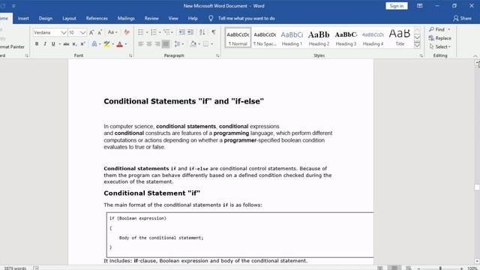Toggle italic formatting
Viewport: 480px width, 270px height.
[x=45, y=44]
